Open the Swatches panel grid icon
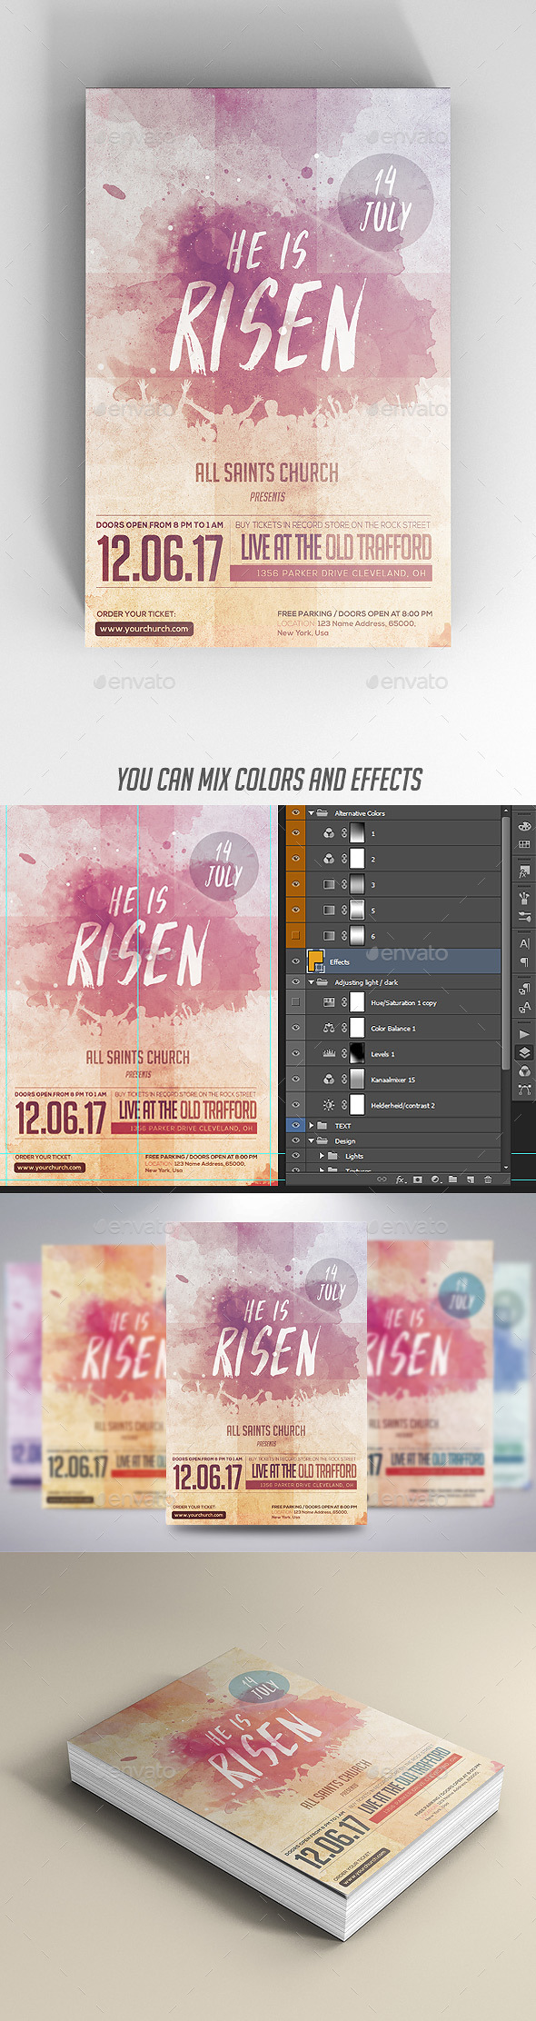 coord(524,844)
